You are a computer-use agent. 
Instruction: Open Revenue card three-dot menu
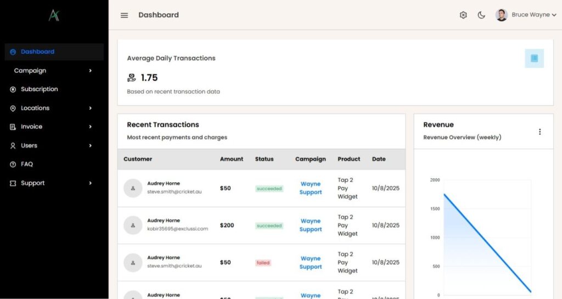539,132
